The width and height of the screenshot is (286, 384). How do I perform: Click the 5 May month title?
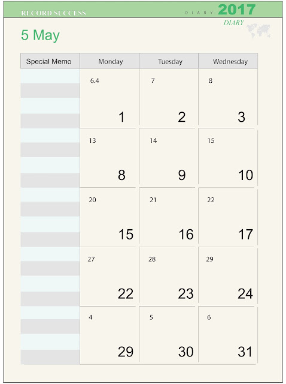[x=40, y=35]
